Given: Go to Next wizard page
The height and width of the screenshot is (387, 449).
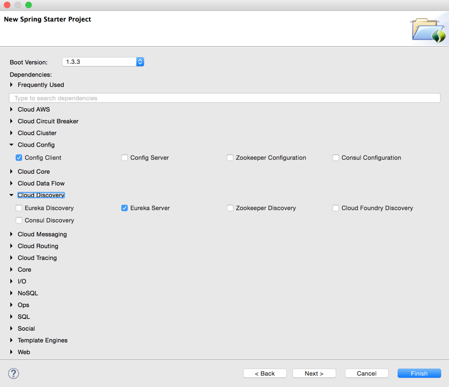Looking at the screenshot, I should tap(314, 373).
